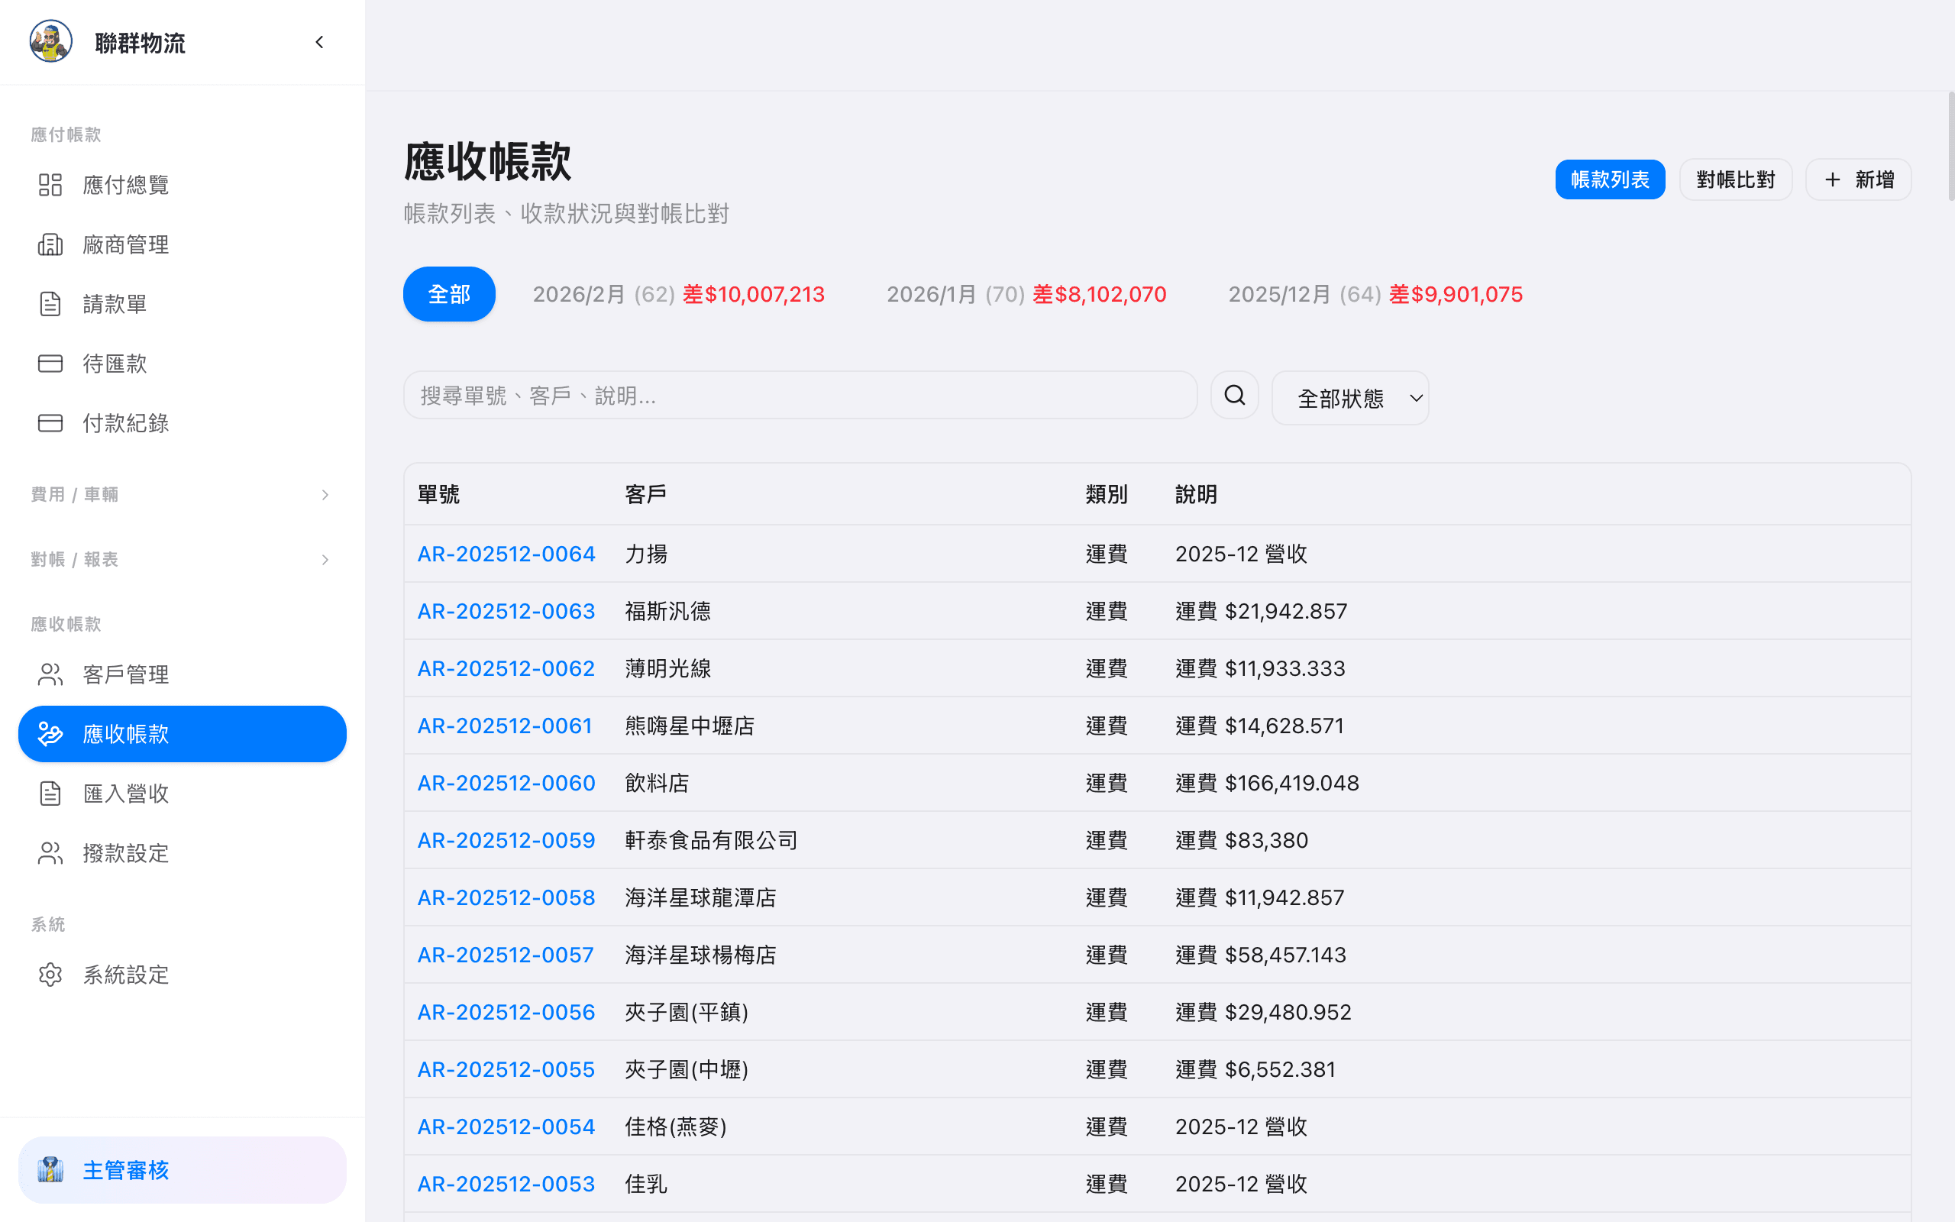This screenshot has width=1955, height=1222.
Task: Click the 請款單 document icon
Action: (x=50, y=303)
